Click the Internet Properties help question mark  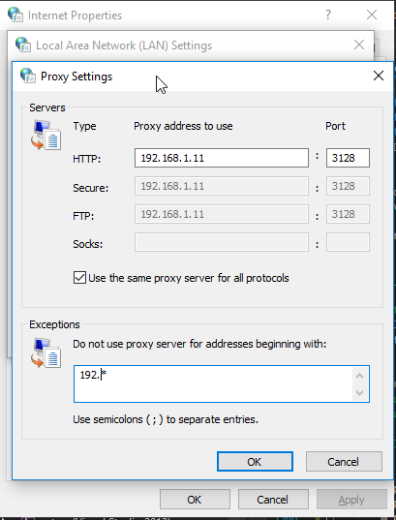[x=328, y=15]
